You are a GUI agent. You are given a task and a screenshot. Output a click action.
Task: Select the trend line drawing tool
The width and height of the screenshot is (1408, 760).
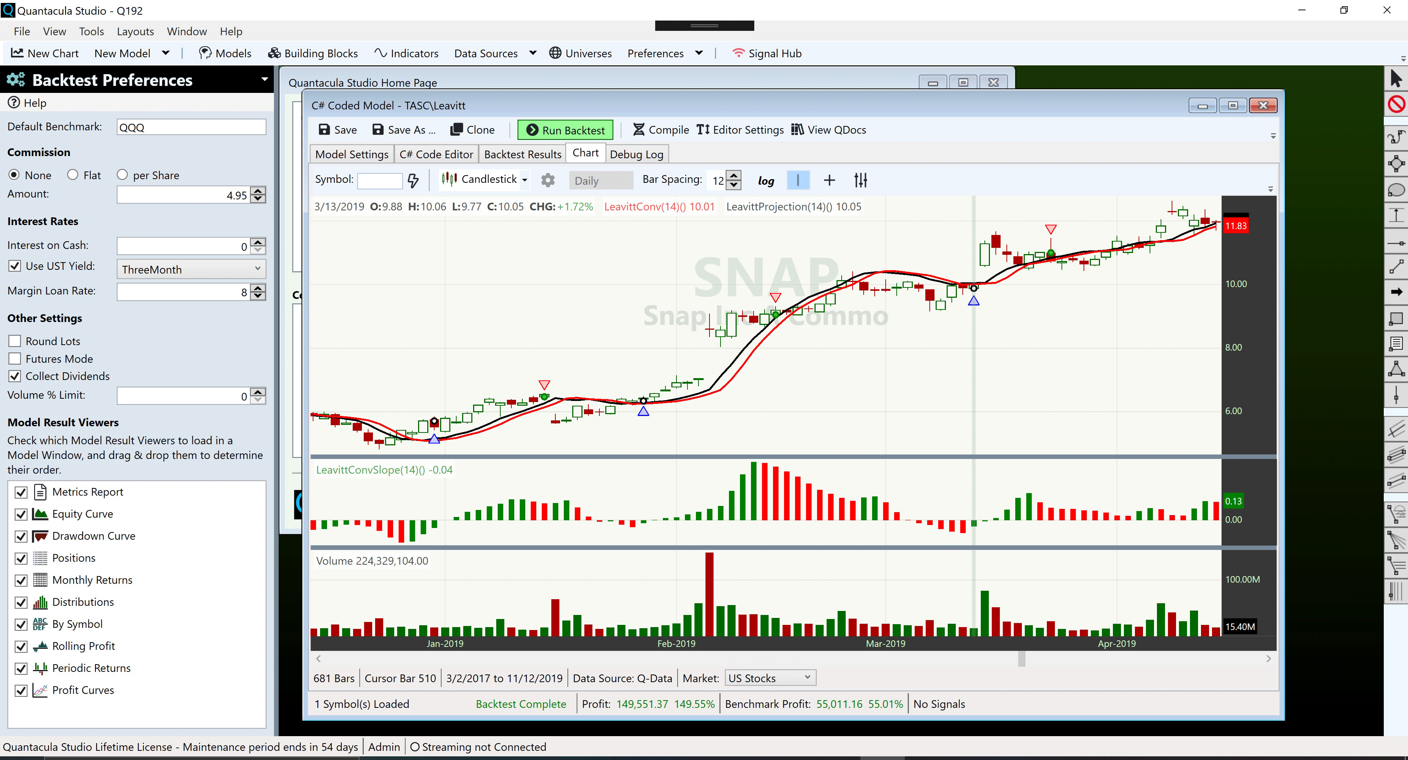[1396, 267]
